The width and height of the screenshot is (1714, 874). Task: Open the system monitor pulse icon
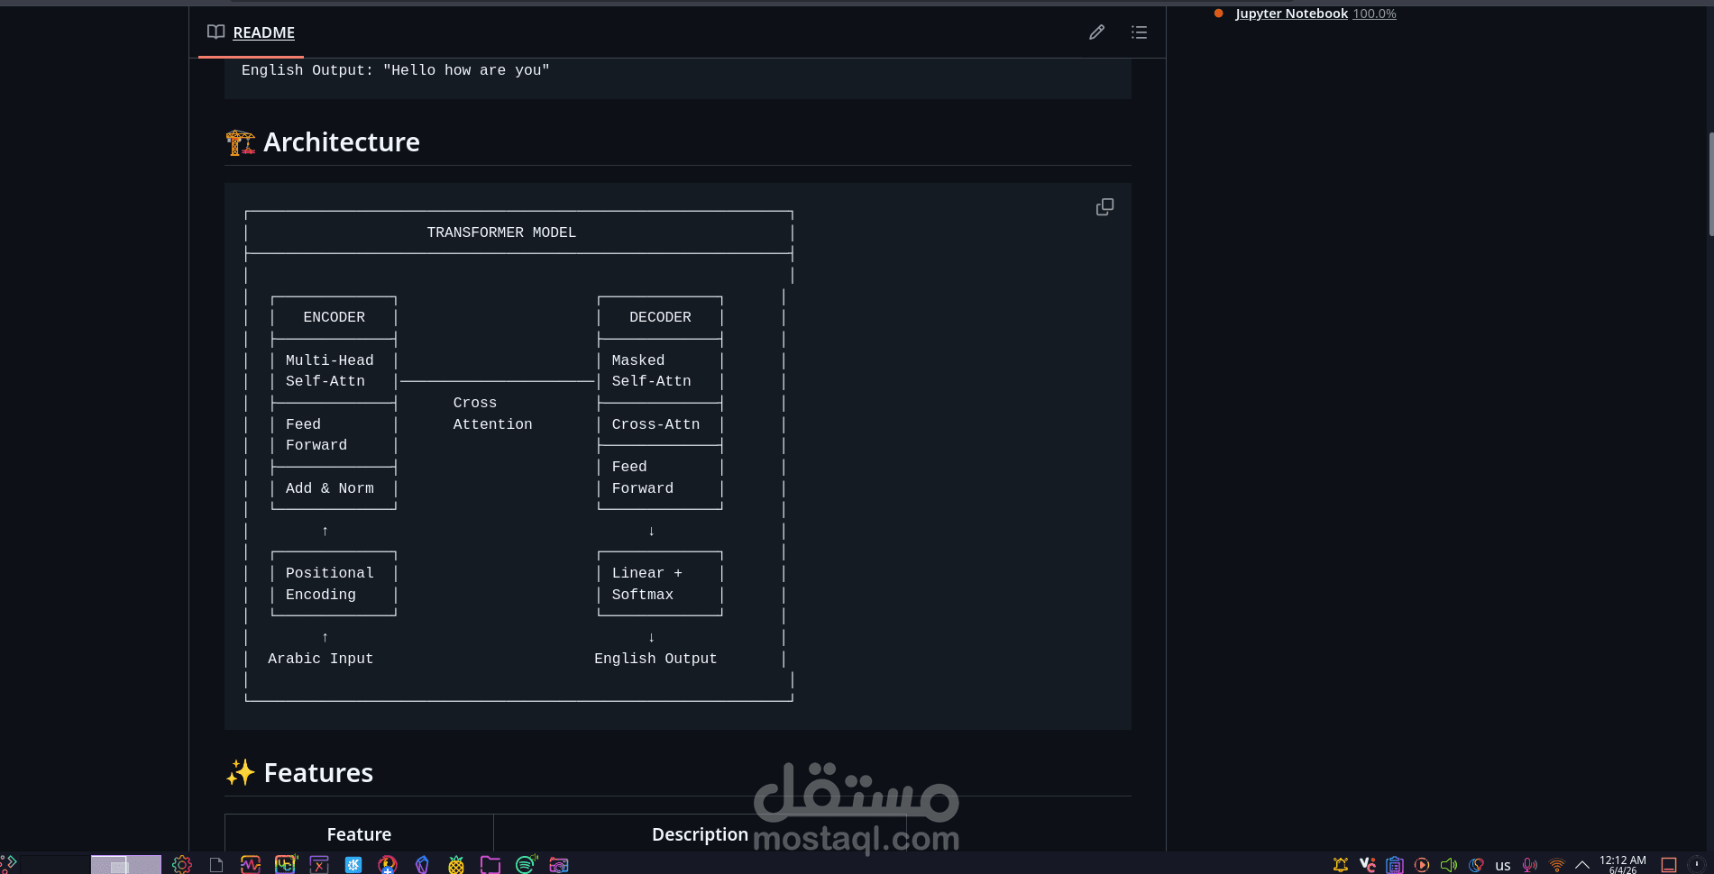[251, 865]
